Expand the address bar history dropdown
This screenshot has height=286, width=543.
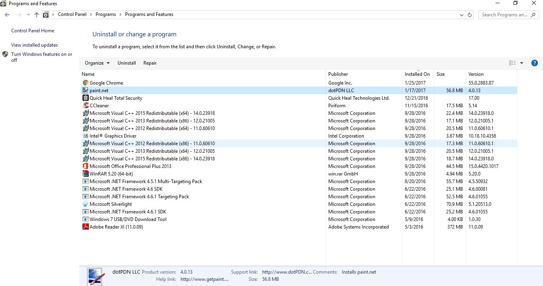pyautogui.click(x=462, y=15)
